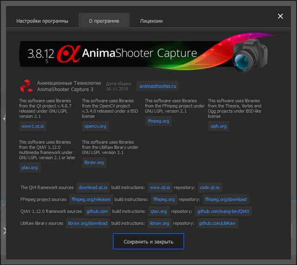Follow the www1.qt.io link
The height and width of the screenshot is (265, 297).
[x=32, y=126]
